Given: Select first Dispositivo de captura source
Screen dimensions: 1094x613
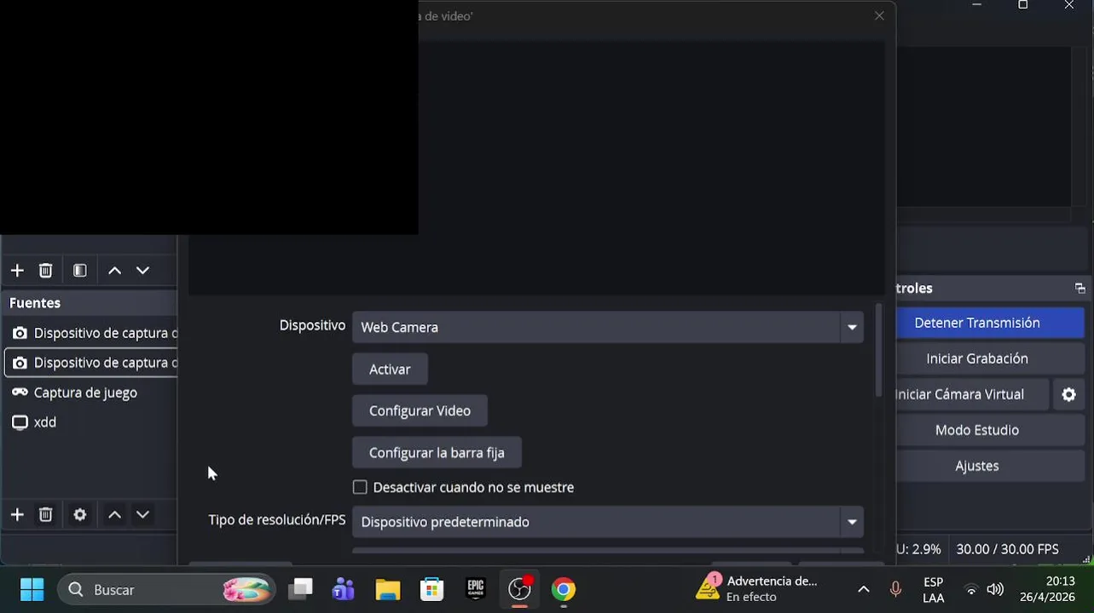Looking at the screenshot, I should pos(90,333).
